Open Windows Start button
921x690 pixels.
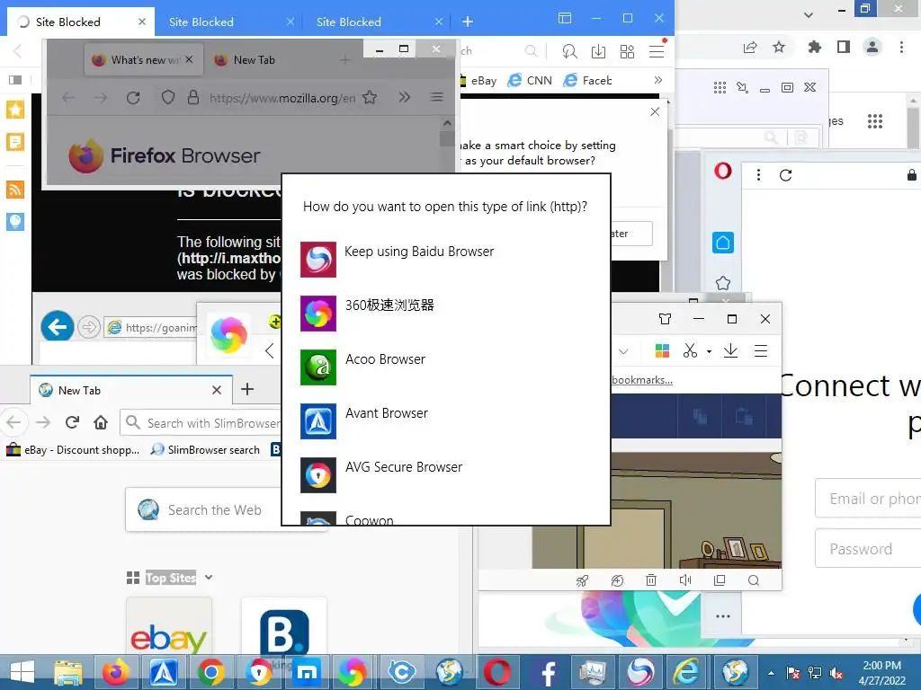click(x=22, y=672)
